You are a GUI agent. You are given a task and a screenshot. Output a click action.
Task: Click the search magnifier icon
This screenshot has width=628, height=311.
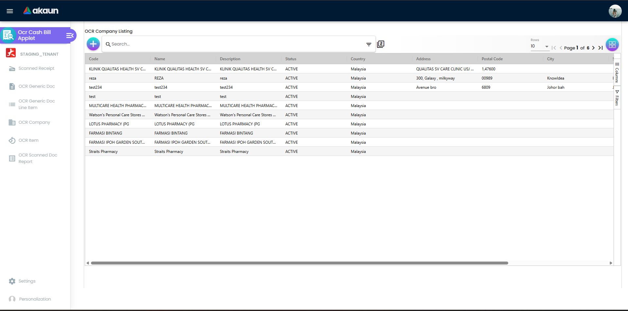click(108, 44)
